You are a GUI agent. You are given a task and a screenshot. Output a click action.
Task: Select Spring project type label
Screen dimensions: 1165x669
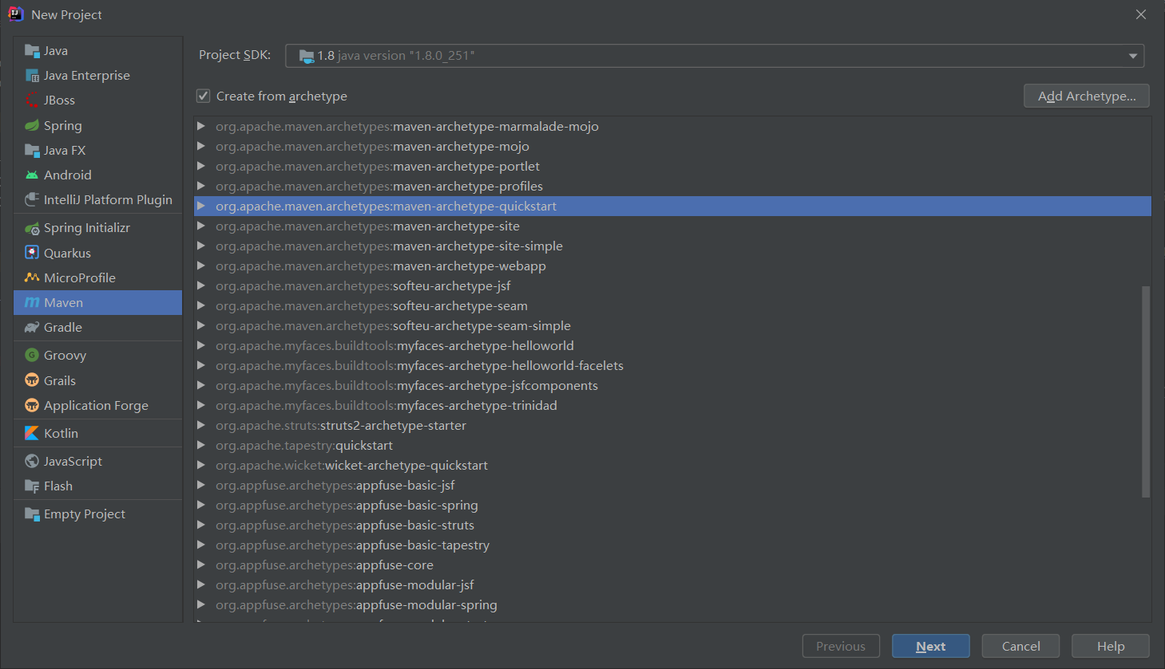tap(63, 126)
